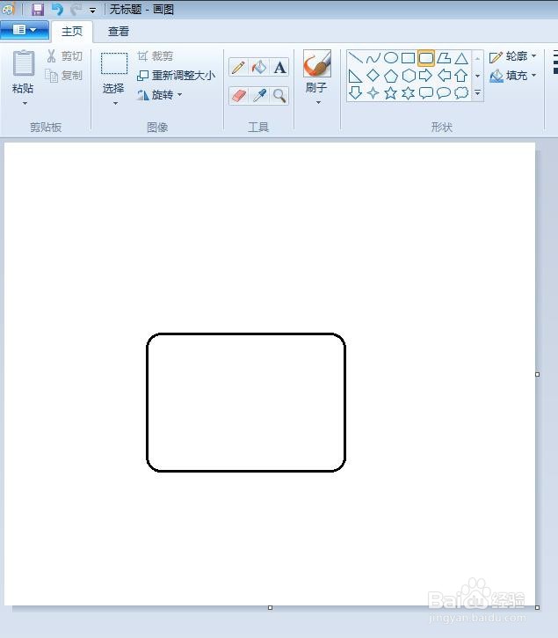Choose the Curve shape
This screenshot has height=638, width=558.
373,58
